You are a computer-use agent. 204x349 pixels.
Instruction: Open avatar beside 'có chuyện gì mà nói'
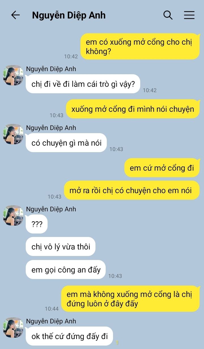coord(13,134)
